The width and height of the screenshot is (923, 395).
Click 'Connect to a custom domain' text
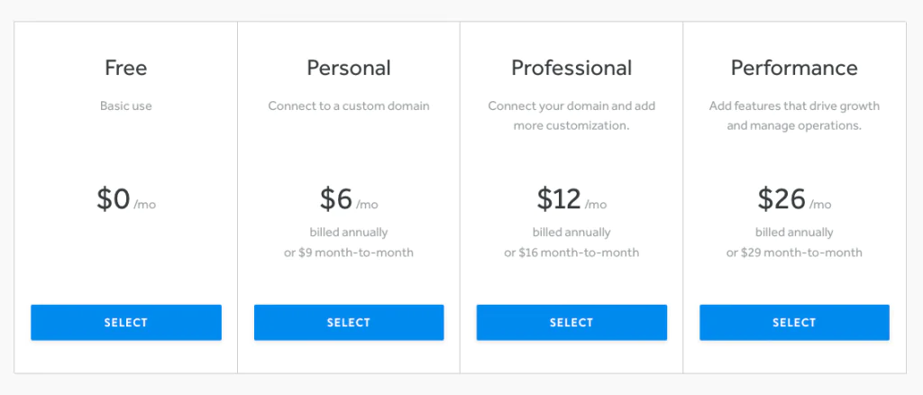tap(349, 106)
